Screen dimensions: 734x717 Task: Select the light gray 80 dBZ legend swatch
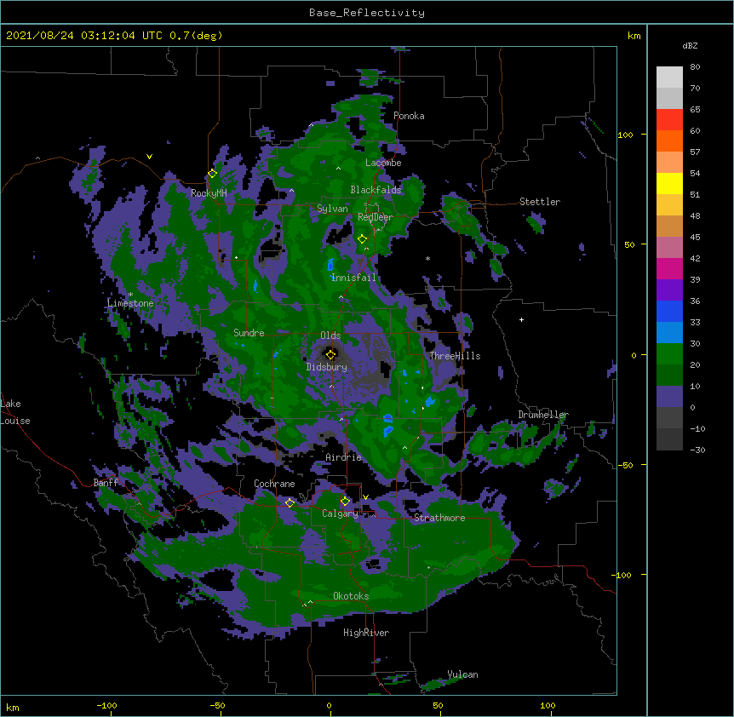click(x=669, y=77)
